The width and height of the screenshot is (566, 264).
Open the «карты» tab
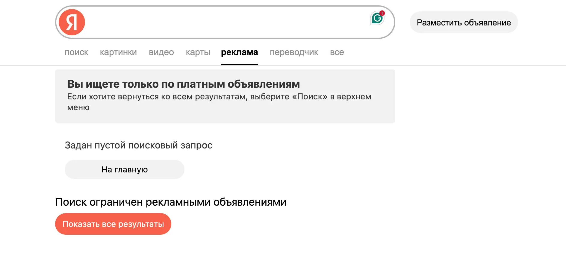198,52
